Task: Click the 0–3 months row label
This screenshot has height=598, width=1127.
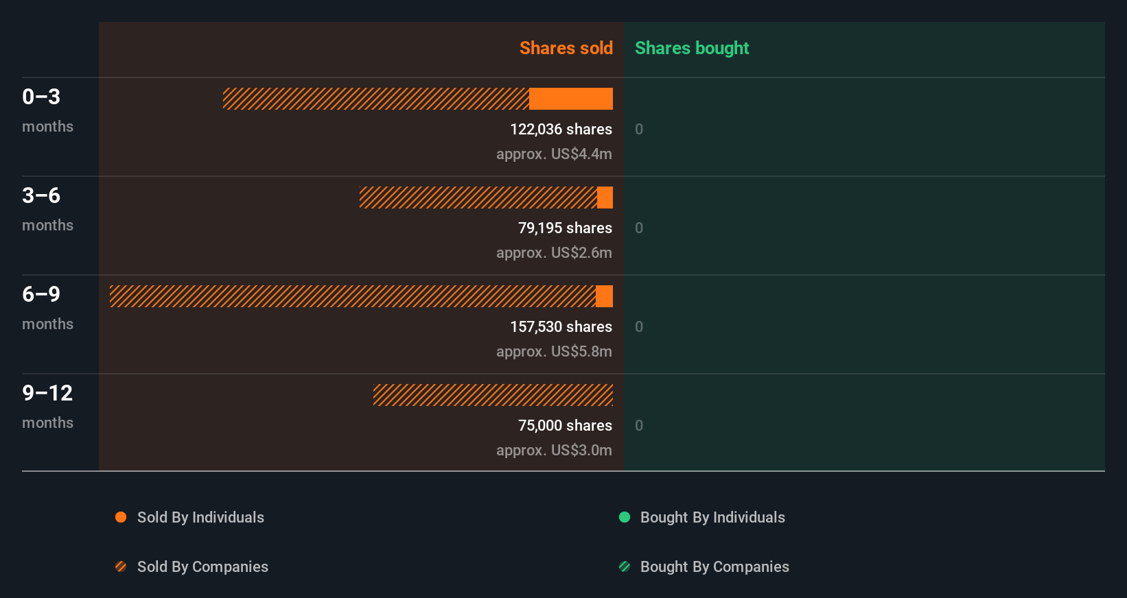Action: pyautogui.click(x=47, y=110)
